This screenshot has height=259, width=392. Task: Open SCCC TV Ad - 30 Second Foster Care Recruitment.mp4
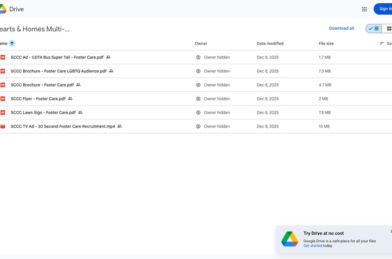63,127
